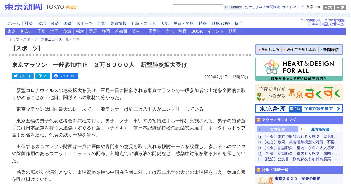
Task: Click ためしよみ in sidebar subscription box
Action: click(x=269, y=50)
